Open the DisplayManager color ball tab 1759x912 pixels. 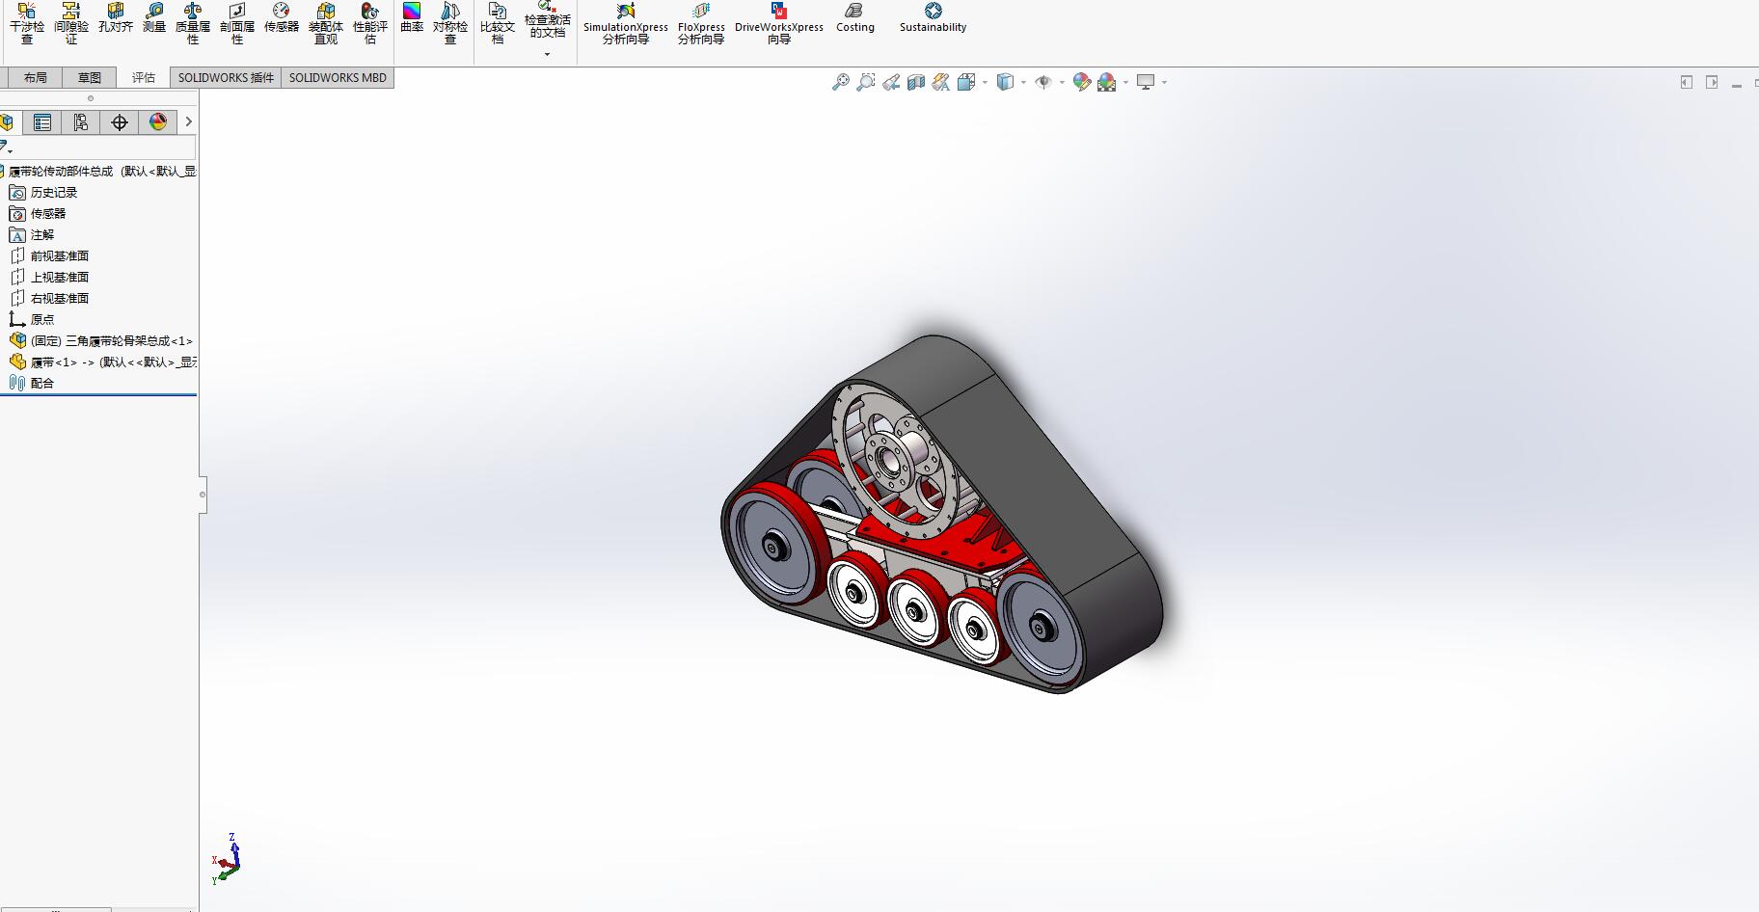tap(157, 122)
